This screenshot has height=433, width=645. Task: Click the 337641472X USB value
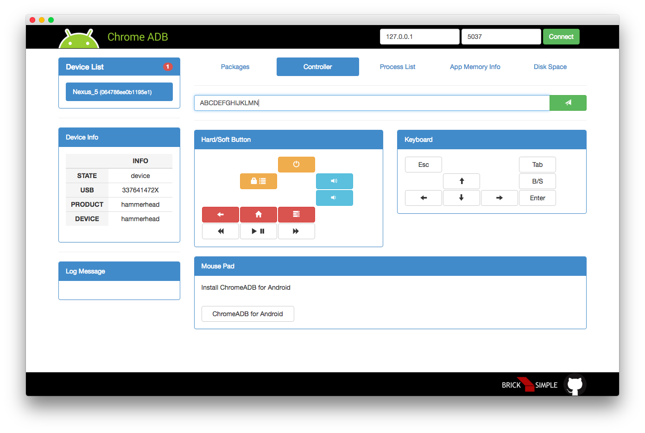[140, 190]
